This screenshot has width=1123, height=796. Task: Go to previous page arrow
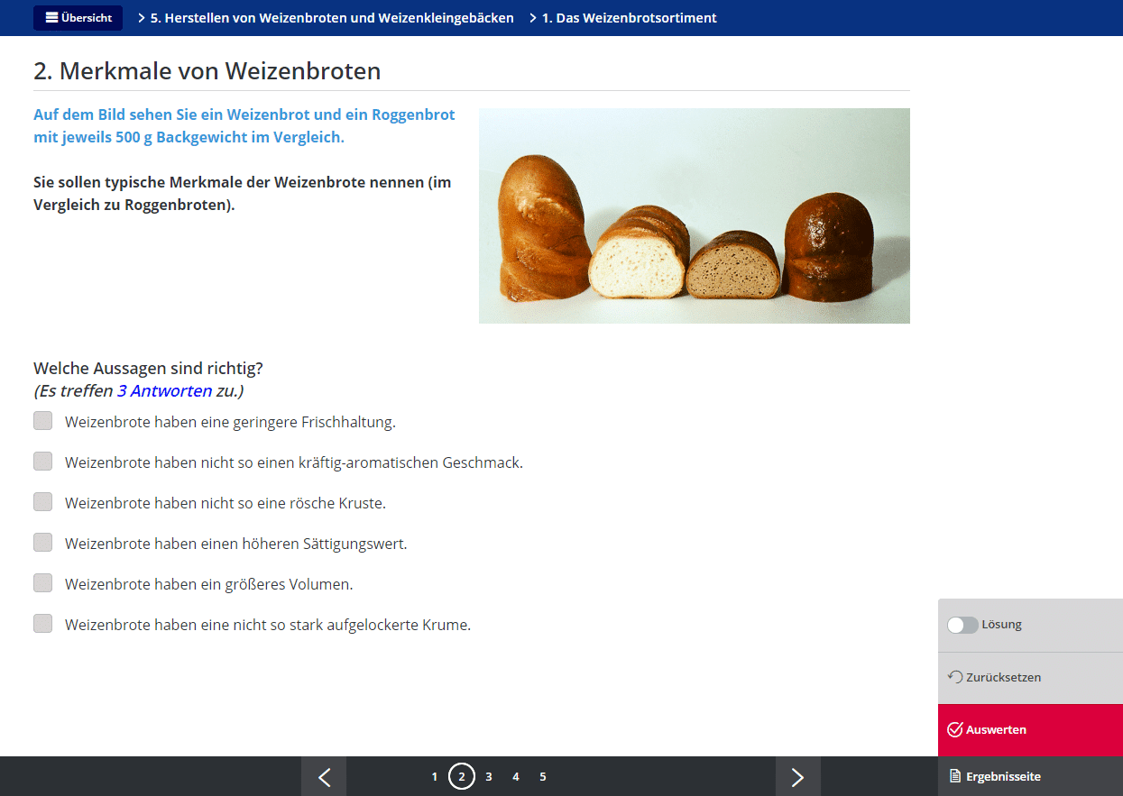(324, 777)
